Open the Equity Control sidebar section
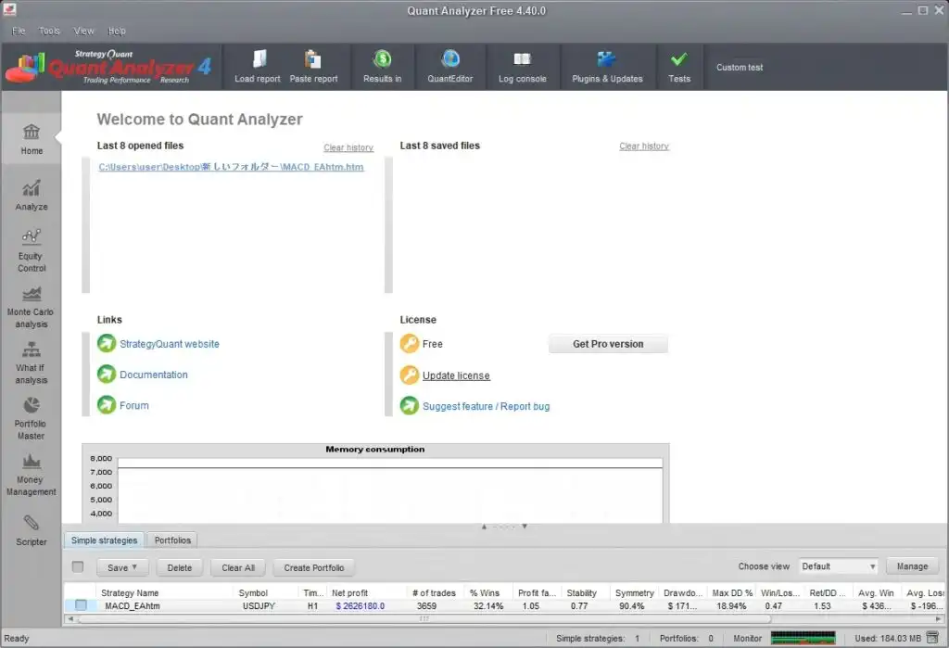The width and height of the screenshot is (949, 648). (32, 250)
